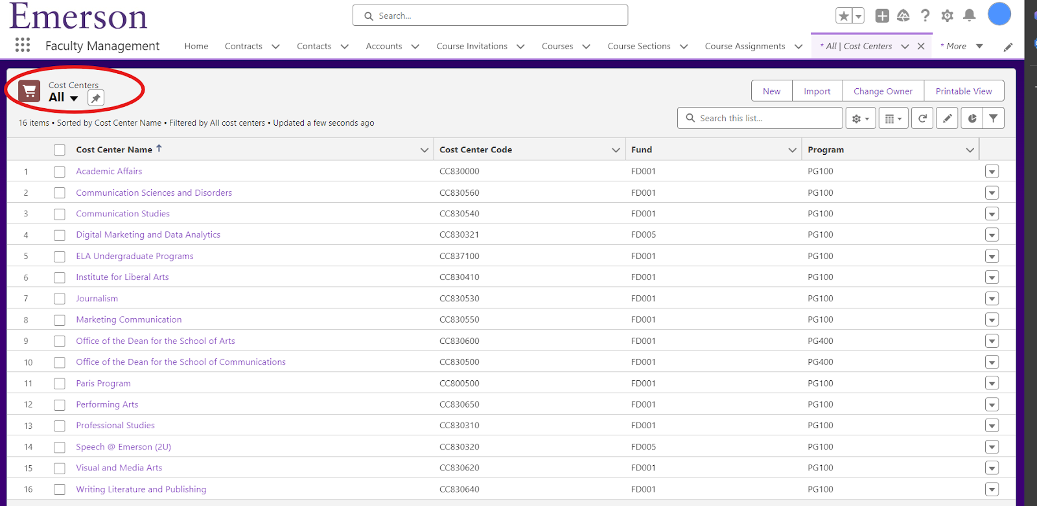Click the Search this list field
The width and height of the screenshot is (1037, 506).
[x=760, y=119]
